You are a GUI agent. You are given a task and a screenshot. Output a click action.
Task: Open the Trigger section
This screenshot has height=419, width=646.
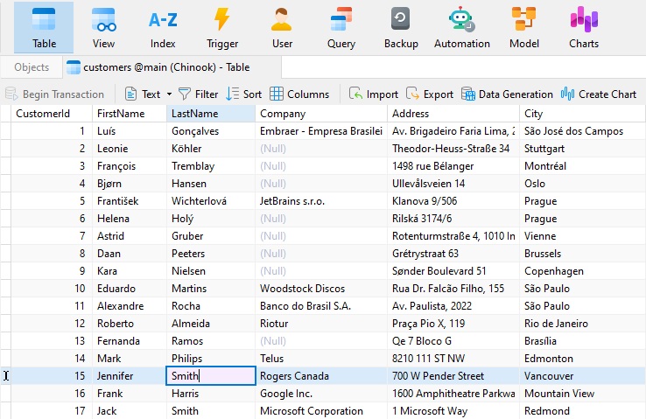click(222, 28)
